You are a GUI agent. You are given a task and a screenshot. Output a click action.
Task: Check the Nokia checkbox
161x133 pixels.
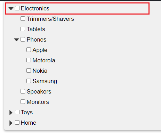[29, 71]
